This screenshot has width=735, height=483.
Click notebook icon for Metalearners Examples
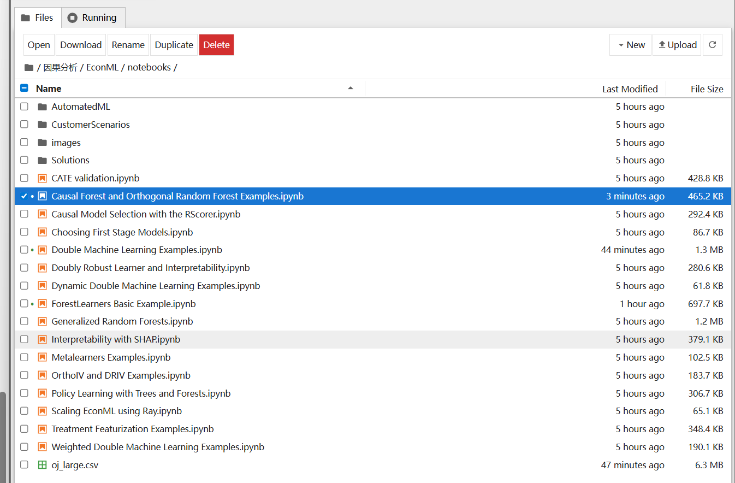42,357
